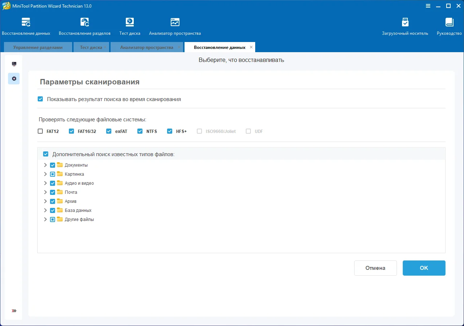Open Анализатор пространства from toolbar
The height and width of the screenshot is (326, 464).
pyautogui.click(x=175, y=22)
